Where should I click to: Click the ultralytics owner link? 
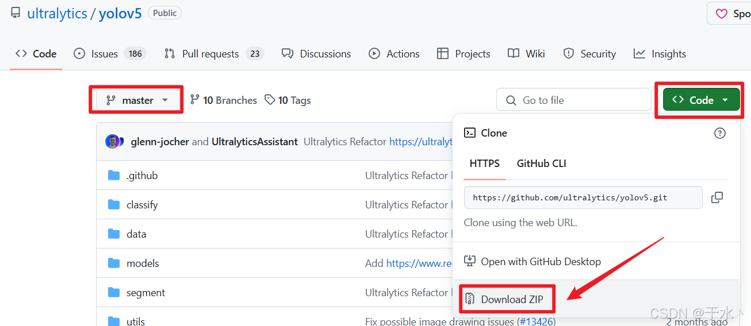coord(56,14)
